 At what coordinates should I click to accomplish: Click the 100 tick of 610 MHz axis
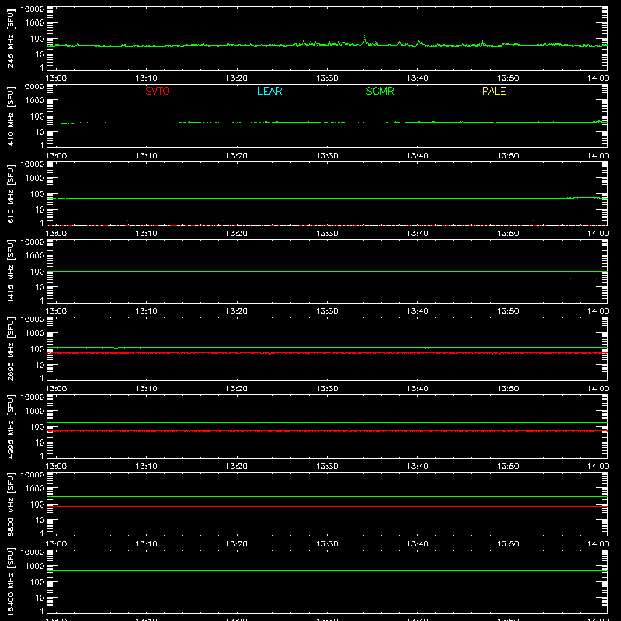point(37,194)
